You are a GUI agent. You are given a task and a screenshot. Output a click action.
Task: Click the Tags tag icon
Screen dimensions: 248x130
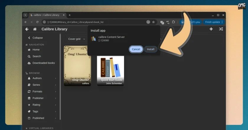[29, 111]
